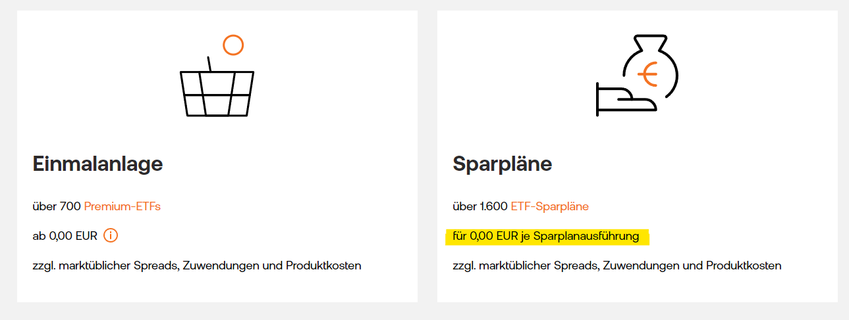
Task: Click the 'ab 0,00 EUR' price text
Action: click(x=65, y=235)
